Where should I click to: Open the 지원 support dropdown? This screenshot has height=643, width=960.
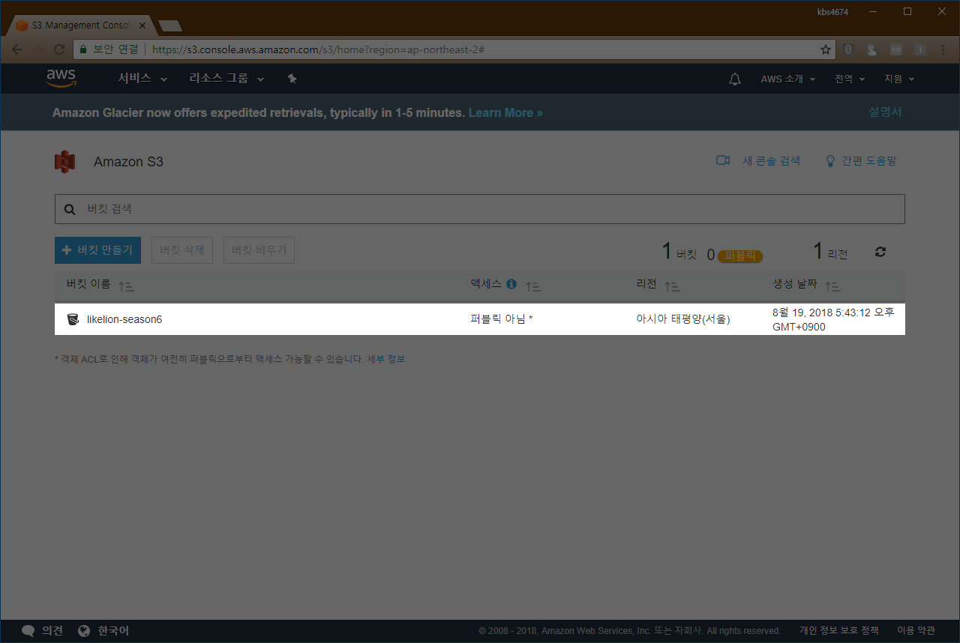899,79
